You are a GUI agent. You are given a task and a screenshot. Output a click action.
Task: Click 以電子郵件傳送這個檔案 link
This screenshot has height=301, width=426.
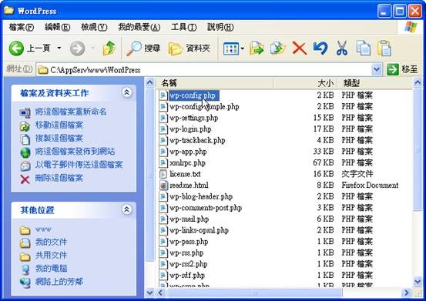coord(79,165)
